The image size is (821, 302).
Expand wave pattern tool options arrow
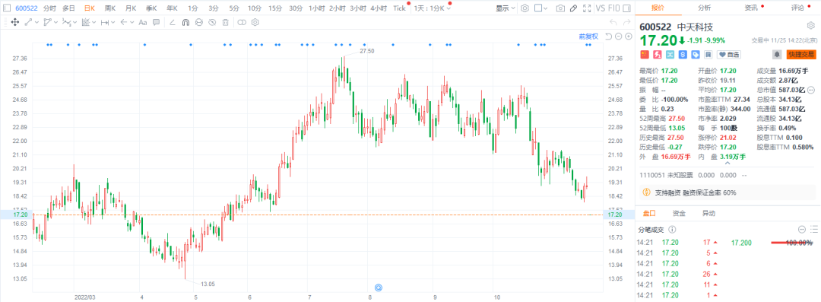coord(75,23)
